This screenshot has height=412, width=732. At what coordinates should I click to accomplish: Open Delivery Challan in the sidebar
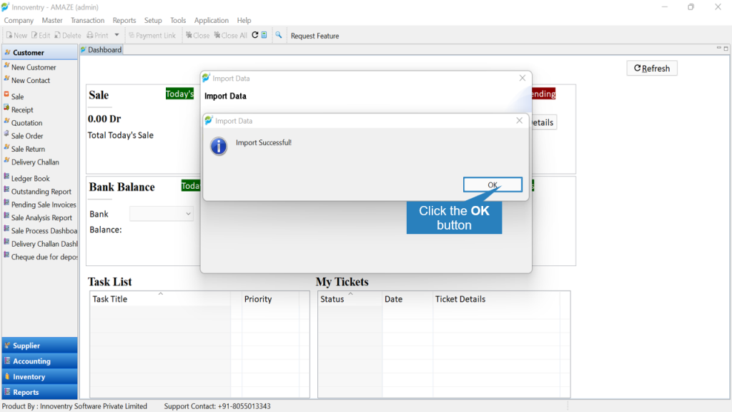pos(35,162)
